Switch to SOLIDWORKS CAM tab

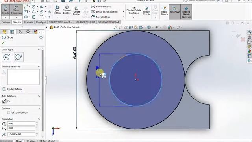(x=109, y=22)
